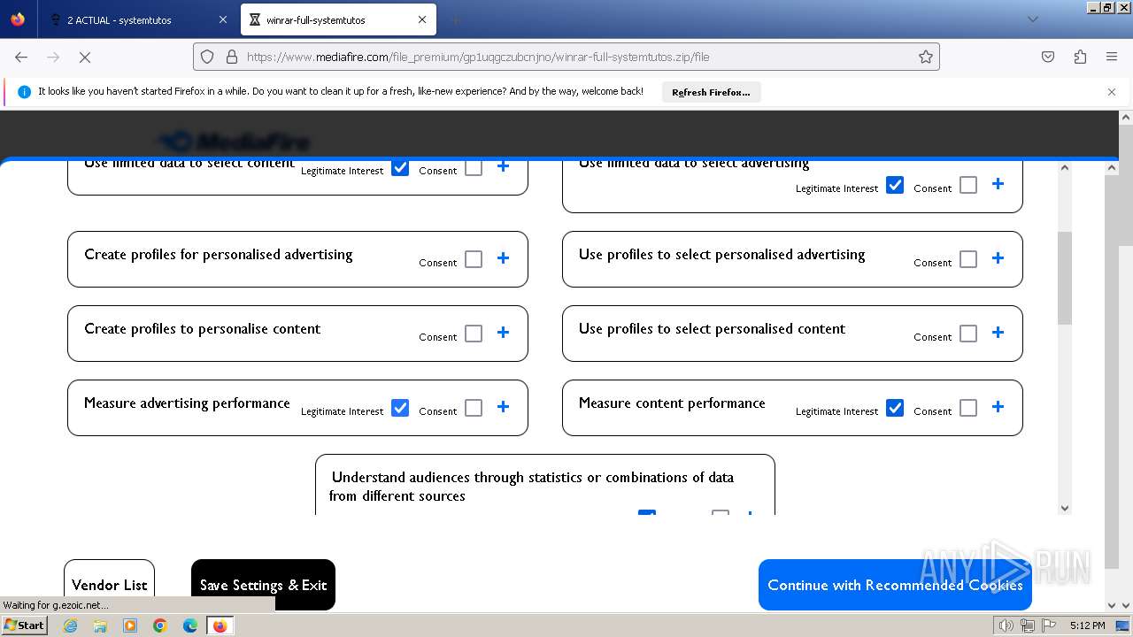Click the taskbar clock showing 5:12 PM
1133x637 pixels.
[x=1087, y=625]
